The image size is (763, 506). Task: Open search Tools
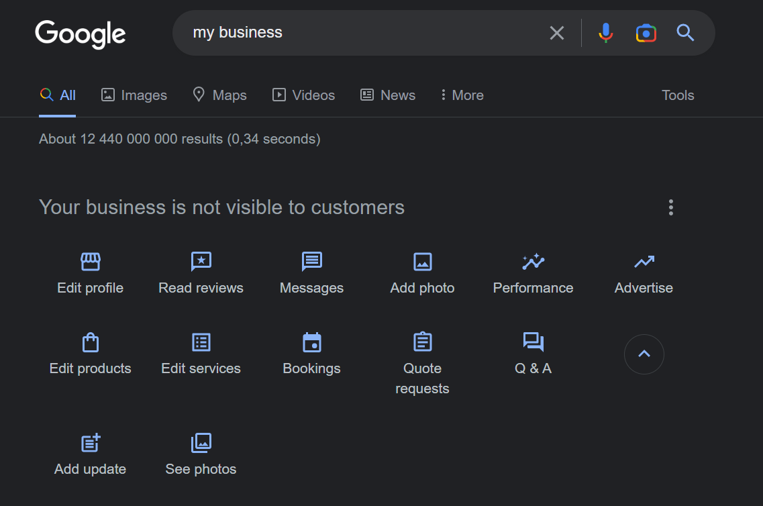[x=678, y=95]
